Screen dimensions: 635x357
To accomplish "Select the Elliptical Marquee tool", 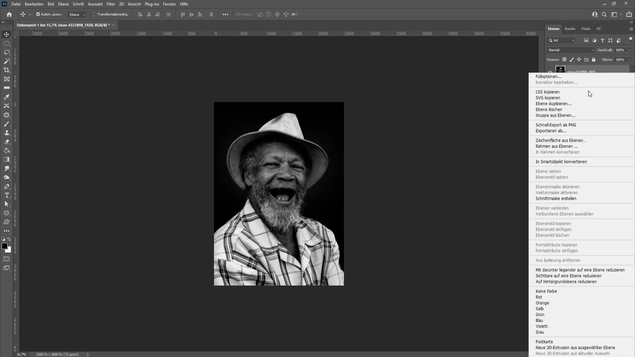I will (x=7, y=43).
